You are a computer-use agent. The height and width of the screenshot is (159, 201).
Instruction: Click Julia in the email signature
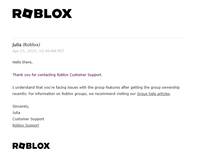[16, 113]
